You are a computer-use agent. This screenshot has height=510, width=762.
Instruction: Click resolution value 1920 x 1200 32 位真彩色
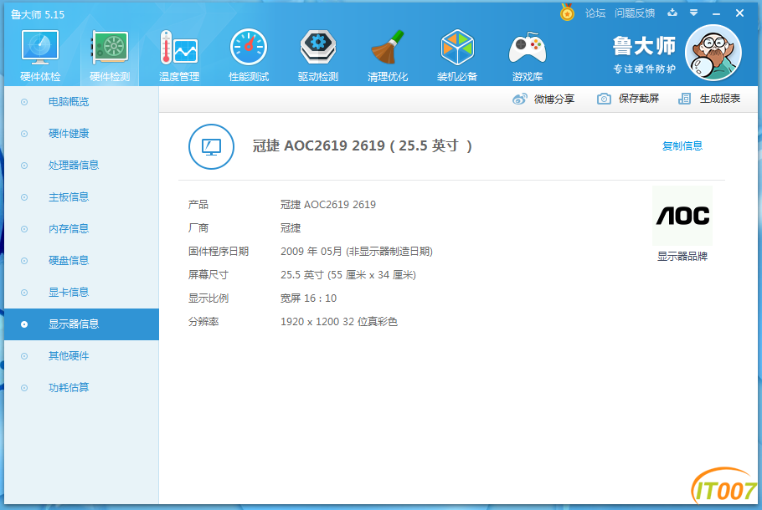pyautogui.click(x=339, y=322)
